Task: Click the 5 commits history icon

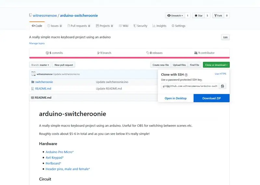Action: point(47,53)
